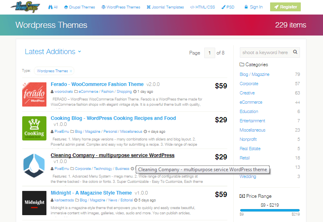Filter by Creative category

click(x=247, y=93)
